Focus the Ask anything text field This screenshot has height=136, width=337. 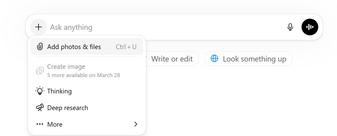click(157, 27)
